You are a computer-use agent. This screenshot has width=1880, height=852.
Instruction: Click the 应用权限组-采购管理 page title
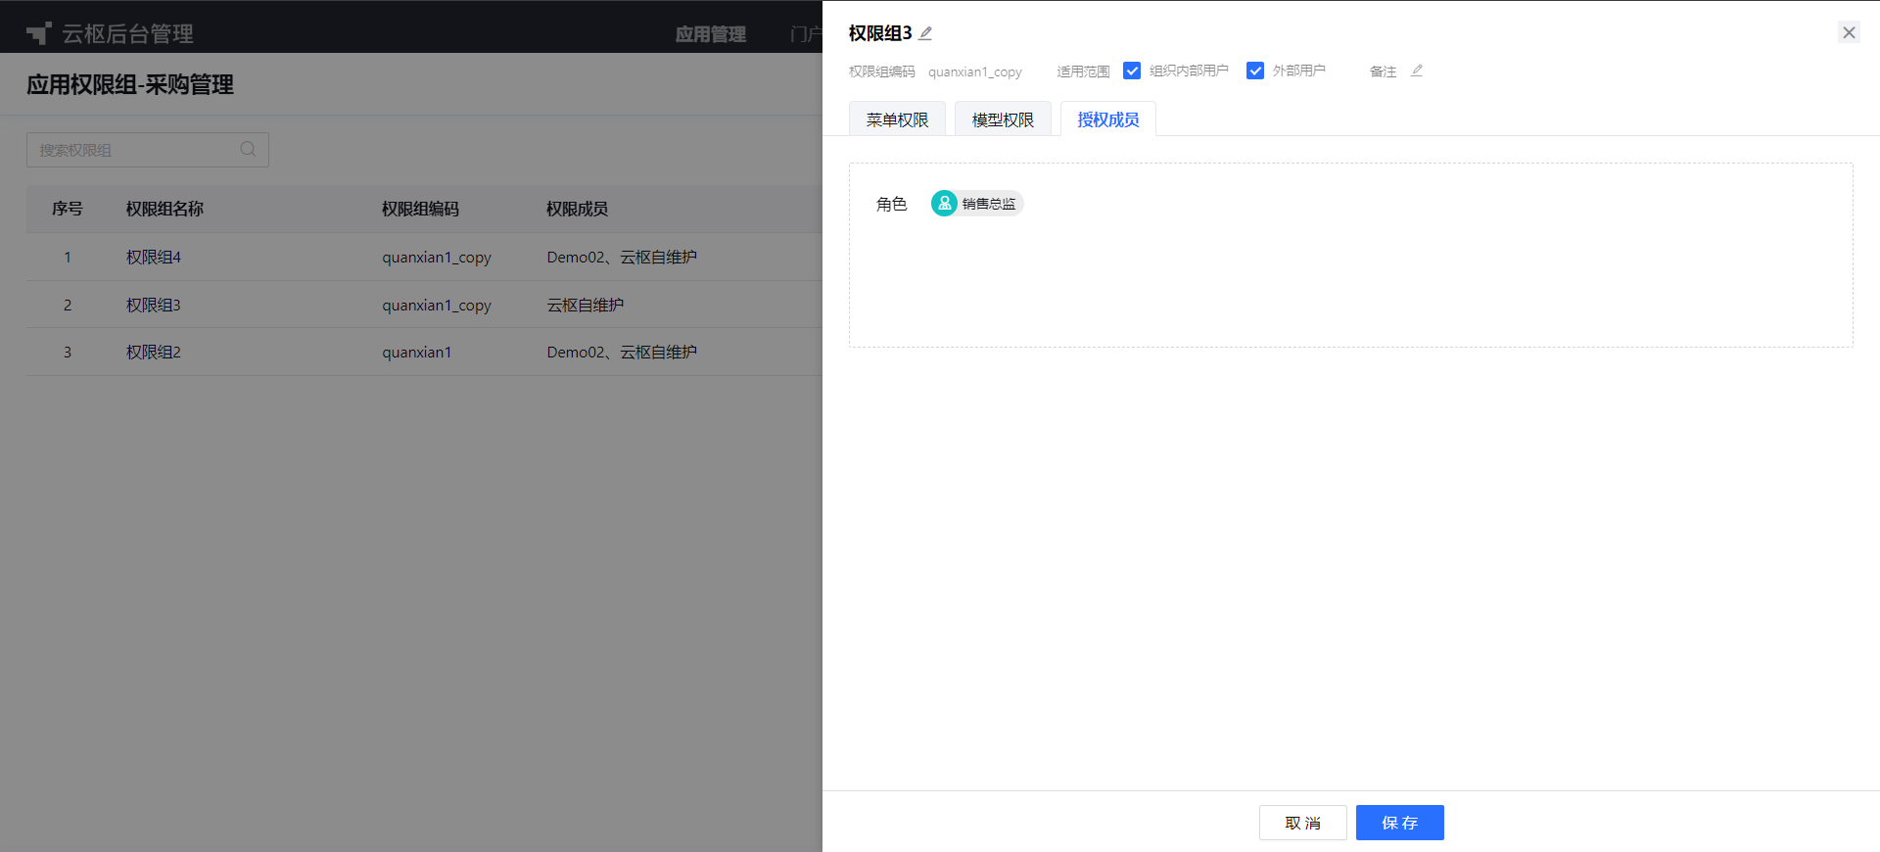[130, 85]
